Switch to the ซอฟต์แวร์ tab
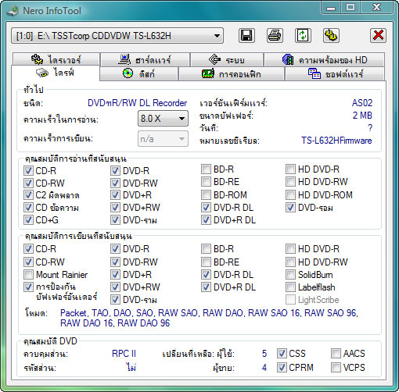Image resolution: width=399 pixels, height=392 pixels. [335, 74]
